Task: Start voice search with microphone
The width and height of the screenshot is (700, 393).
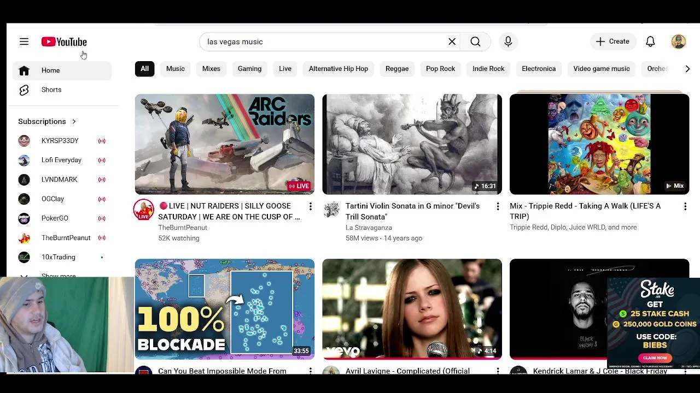Action: (x=508, y=41)
